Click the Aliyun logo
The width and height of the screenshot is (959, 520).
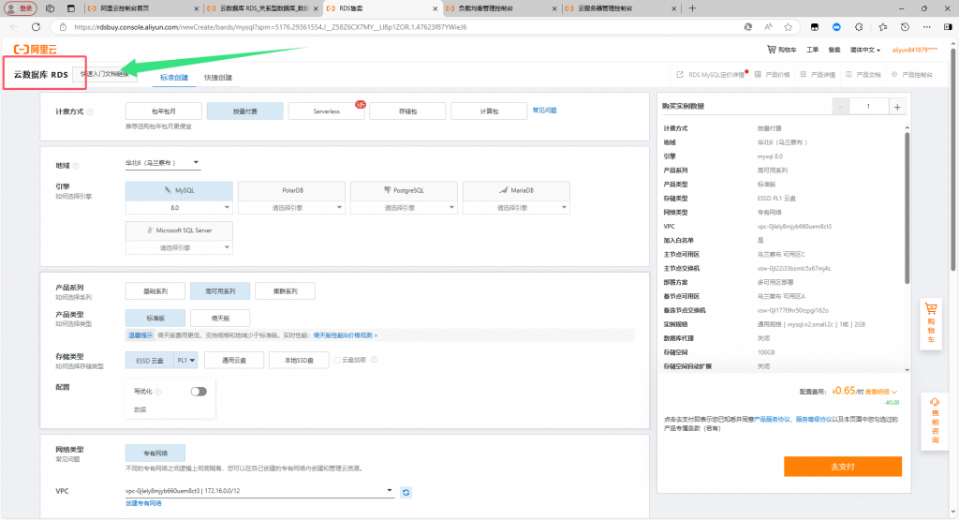pos(33,49)
